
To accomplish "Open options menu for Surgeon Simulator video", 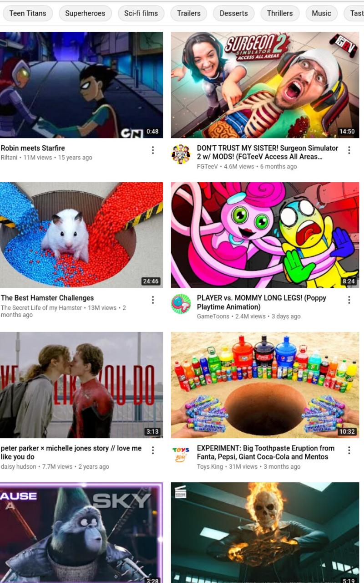I will (x=349, y=150).
